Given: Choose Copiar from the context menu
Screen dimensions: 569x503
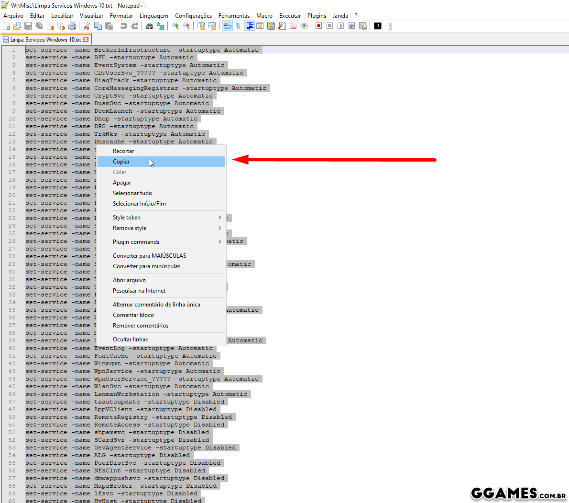Looking at the screenshot, I should point(121,162).
